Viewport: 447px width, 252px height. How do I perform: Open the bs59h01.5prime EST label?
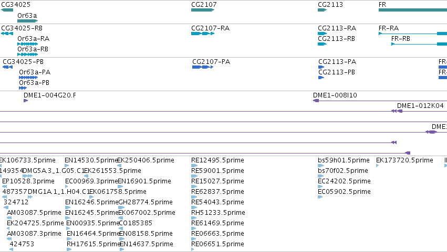click(x=344, y=160)
